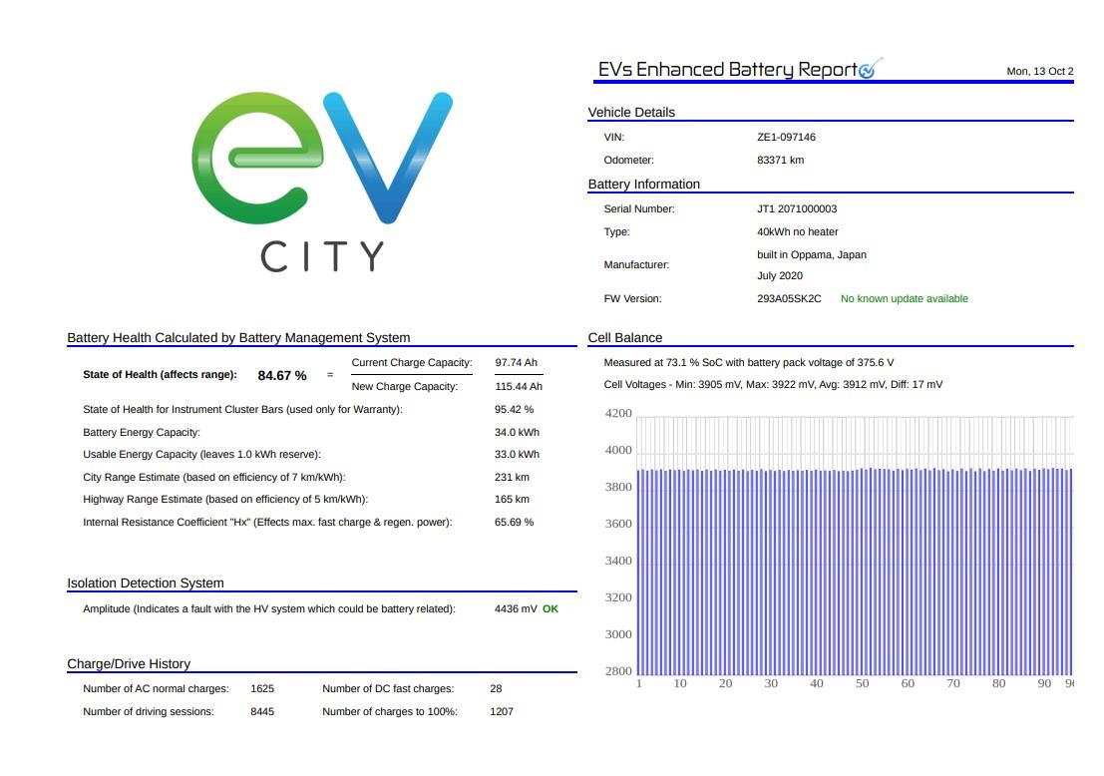Click the Charge/Drive History heading
This screenshot has height=776, width=1104.
click(129, 664)
